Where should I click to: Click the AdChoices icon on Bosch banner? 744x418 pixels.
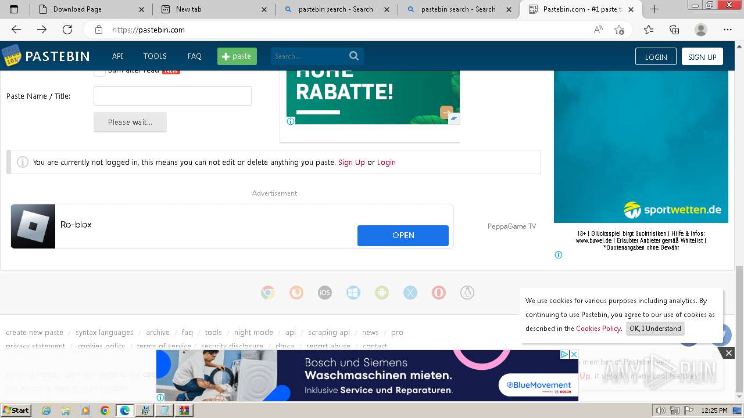coord(564,354)
